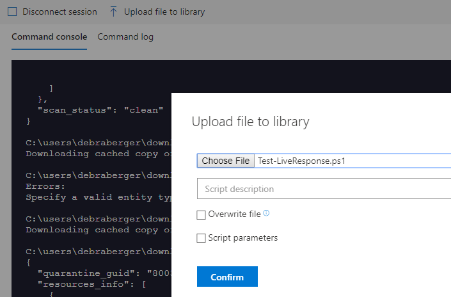Screen dimensions: 451x297
Task: Confirm the file upload
Action: [227, 277]
